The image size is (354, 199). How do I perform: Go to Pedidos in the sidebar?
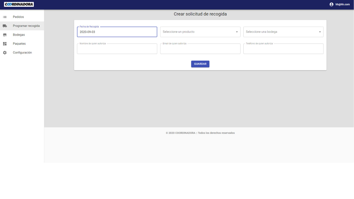coord(18,17)
